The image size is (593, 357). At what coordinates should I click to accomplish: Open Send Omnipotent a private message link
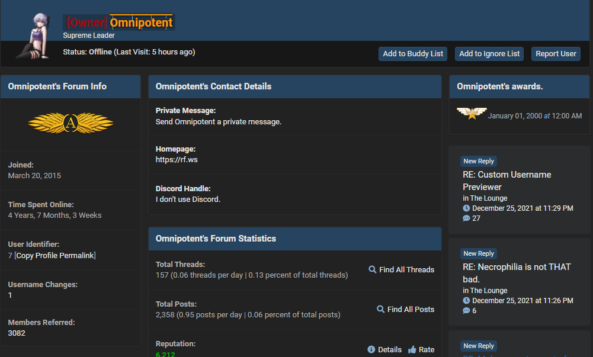[x=218, y=121]
